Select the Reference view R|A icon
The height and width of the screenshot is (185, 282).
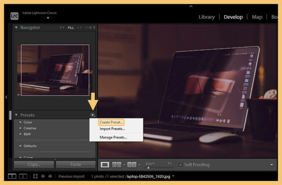point(117,164)
